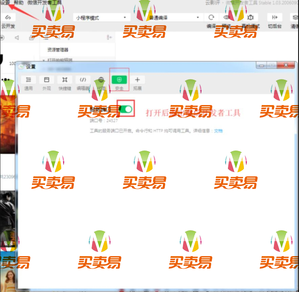
Task: Open the 微信开发者工具 menu
Action: [x=44, y=2]
